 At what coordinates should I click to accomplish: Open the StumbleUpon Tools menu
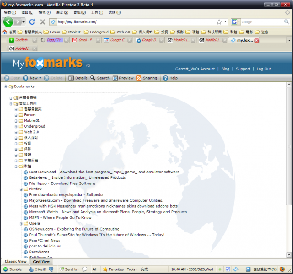click(x=132, y=269)
